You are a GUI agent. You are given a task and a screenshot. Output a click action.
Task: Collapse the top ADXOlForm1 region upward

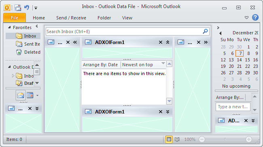168,42
